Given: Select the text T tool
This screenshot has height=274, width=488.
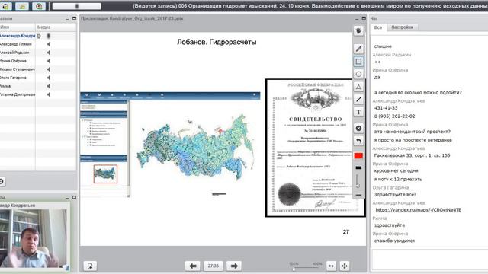Looking at the screenshot, I should (358, 112).
